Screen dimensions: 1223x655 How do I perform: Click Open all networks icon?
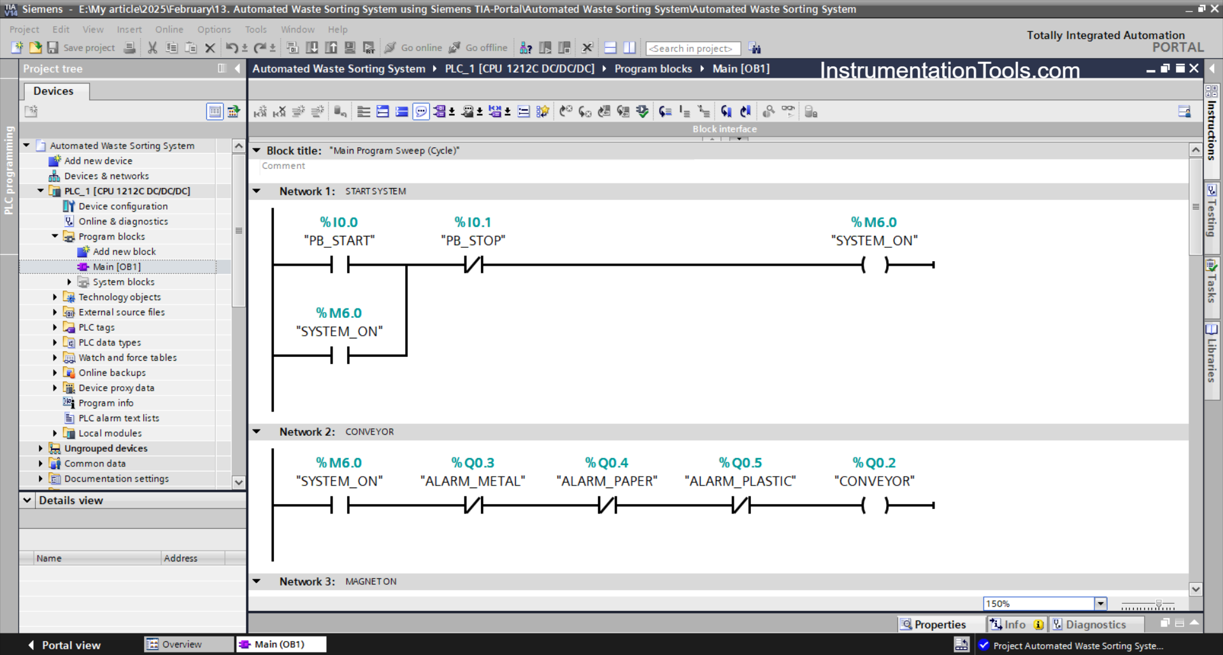383,112
